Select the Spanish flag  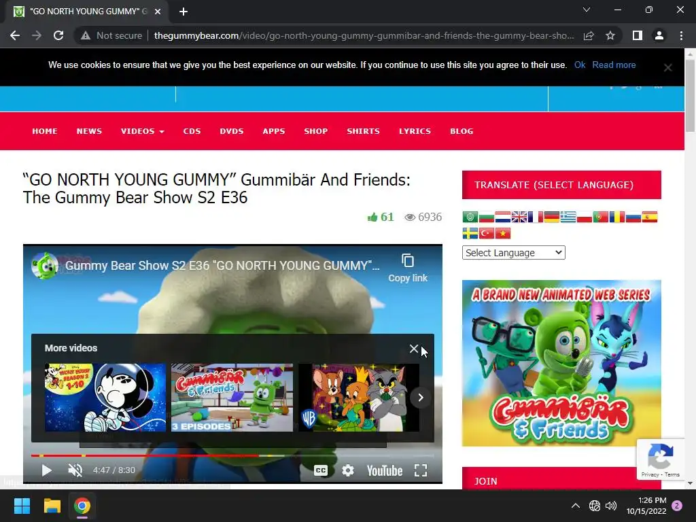(649, 217)
